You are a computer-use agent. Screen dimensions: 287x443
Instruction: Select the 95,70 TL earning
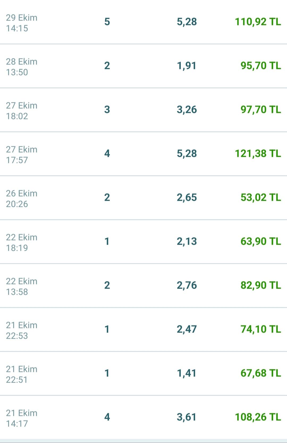[x=260, y=66]
